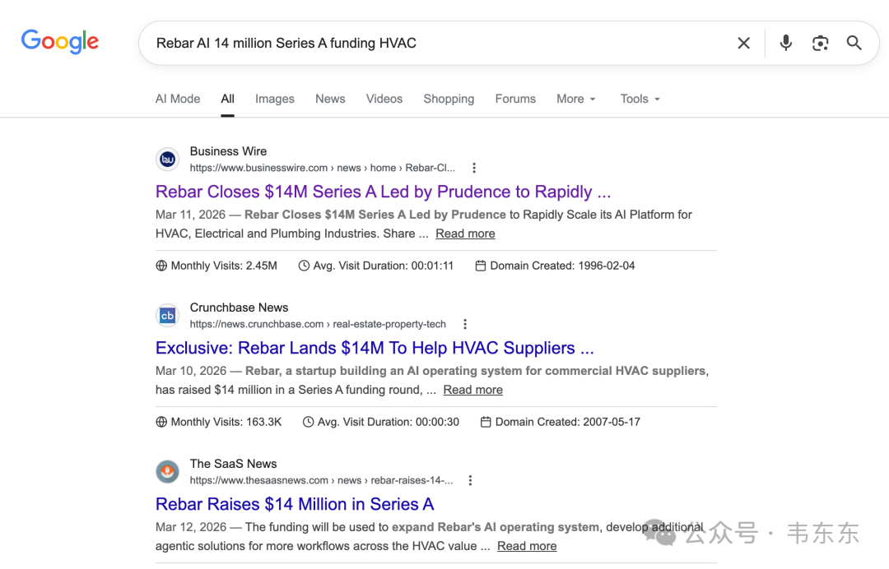
Task: Click calendar icon beside Domain Created 1996-02-04
Action: tap(480, 266)
